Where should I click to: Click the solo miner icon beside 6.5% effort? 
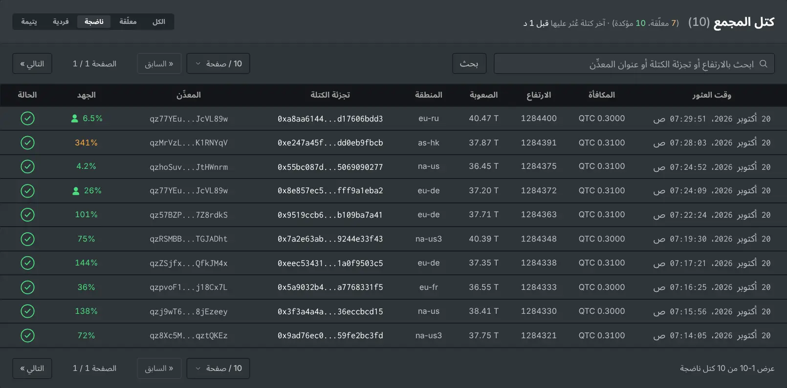click(75, 118)
